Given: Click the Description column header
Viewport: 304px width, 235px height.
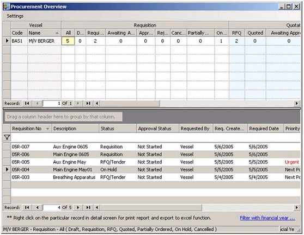Looking at the screenshot, I should click(x=75, y=129).
